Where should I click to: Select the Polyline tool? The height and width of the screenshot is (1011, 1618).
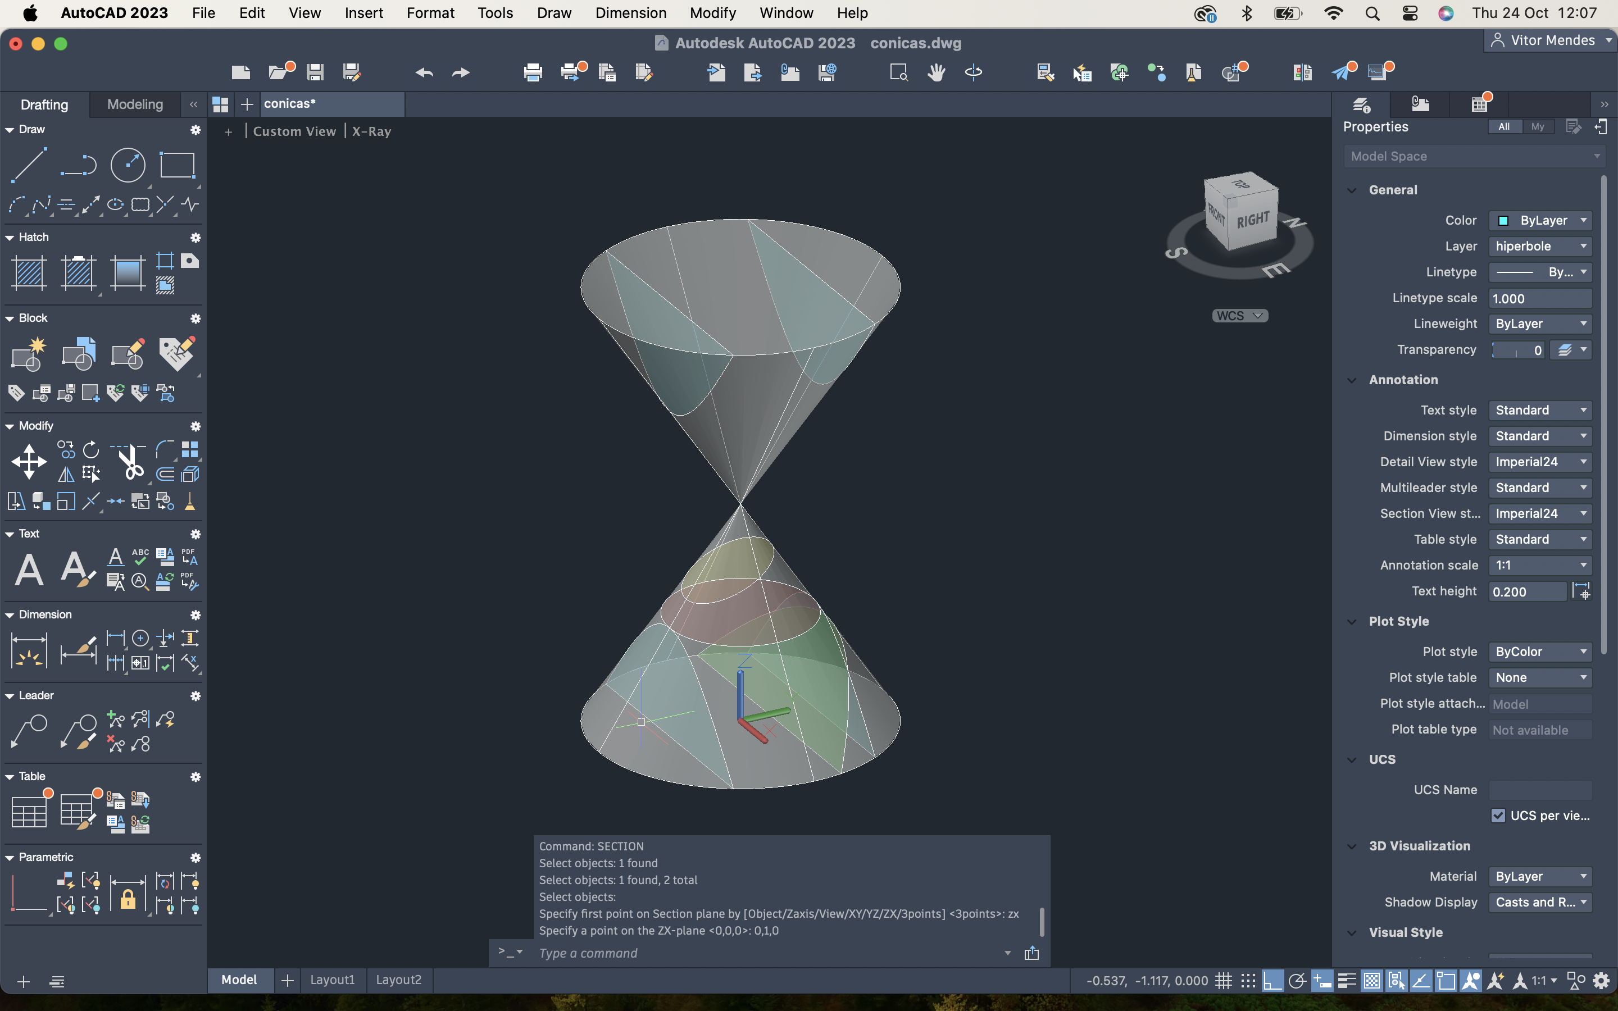78,165
